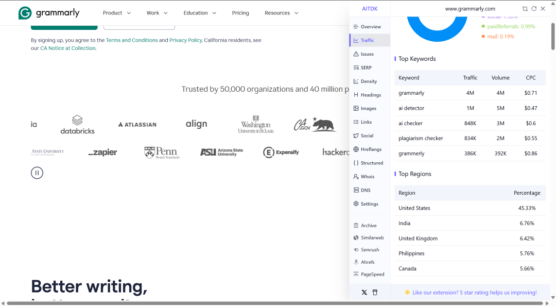Open the Headings tab
The height and width of the screenshot is (306, 556).
coord(370,95)
